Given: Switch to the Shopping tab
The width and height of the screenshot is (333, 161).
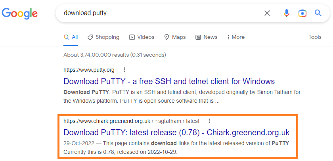Looking at the screenshot, I should pyautogui.click(x=103, y=37).
